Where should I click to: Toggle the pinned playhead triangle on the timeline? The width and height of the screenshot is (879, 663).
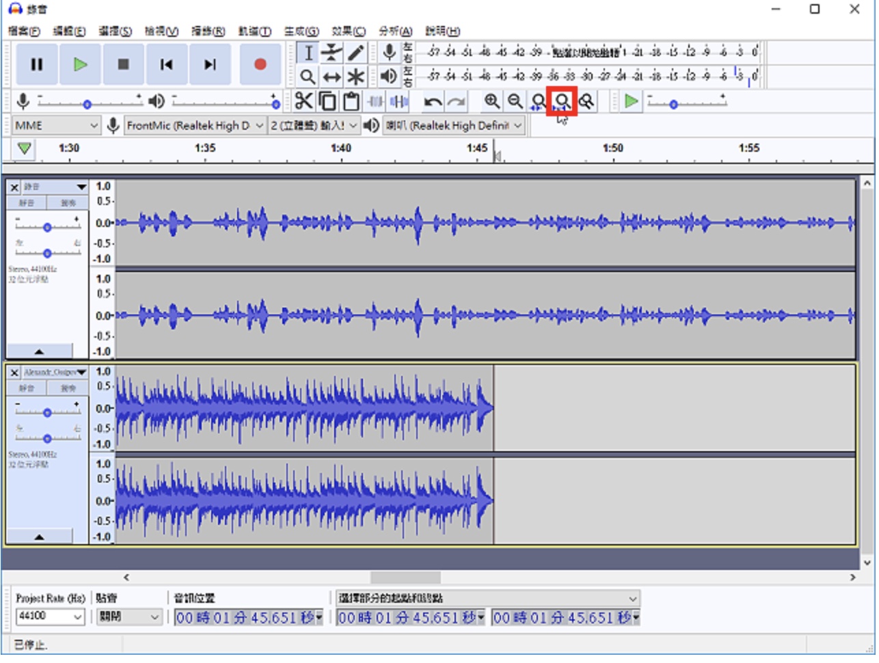pyautogui.click(x=25, y=148)
